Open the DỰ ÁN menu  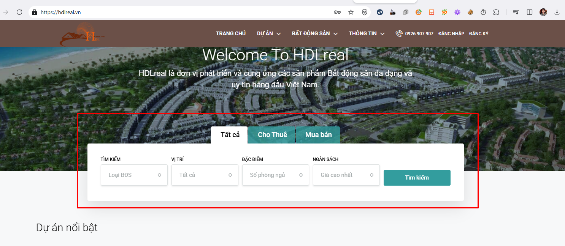(x=265, y=33)
